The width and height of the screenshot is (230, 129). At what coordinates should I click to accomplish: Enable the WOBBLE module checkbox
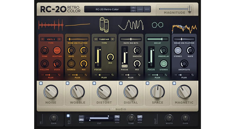68,83
